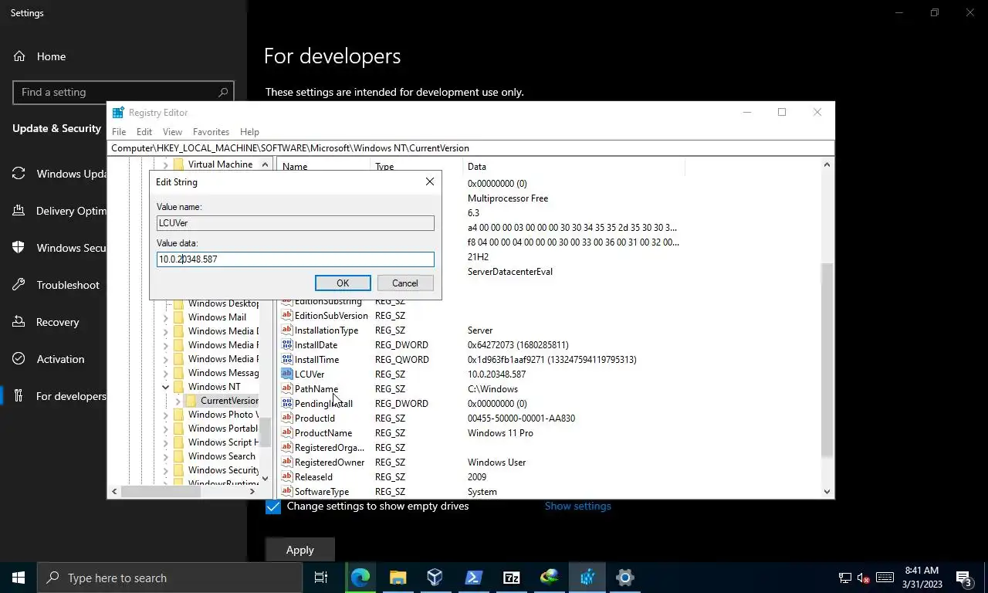Open the File menu in Registry Editor
988x593 pixels.
pyautogui.click(x=119, y=132)
